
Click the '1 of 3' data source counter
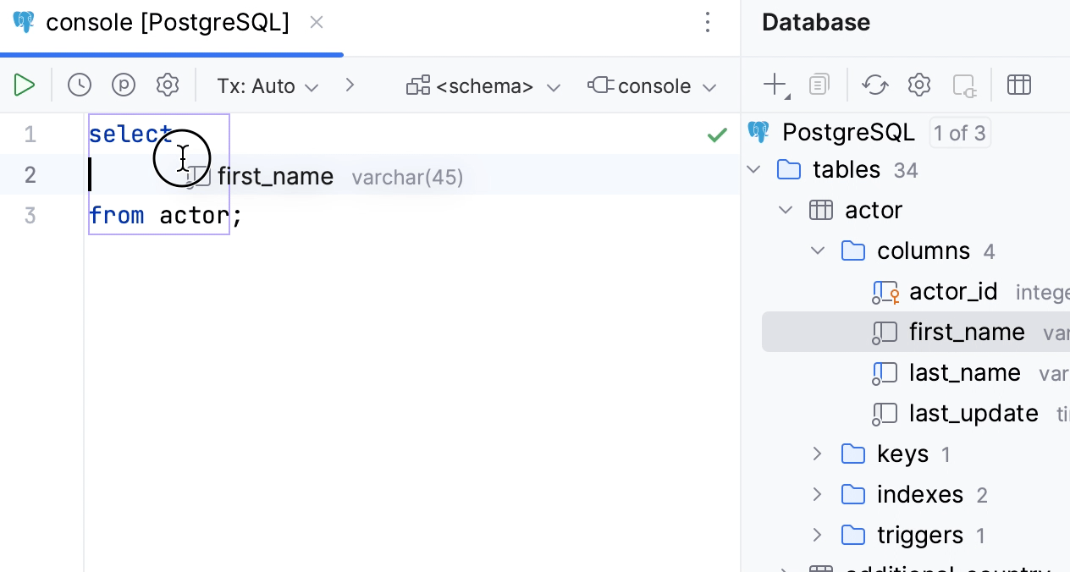click(960, 132)
